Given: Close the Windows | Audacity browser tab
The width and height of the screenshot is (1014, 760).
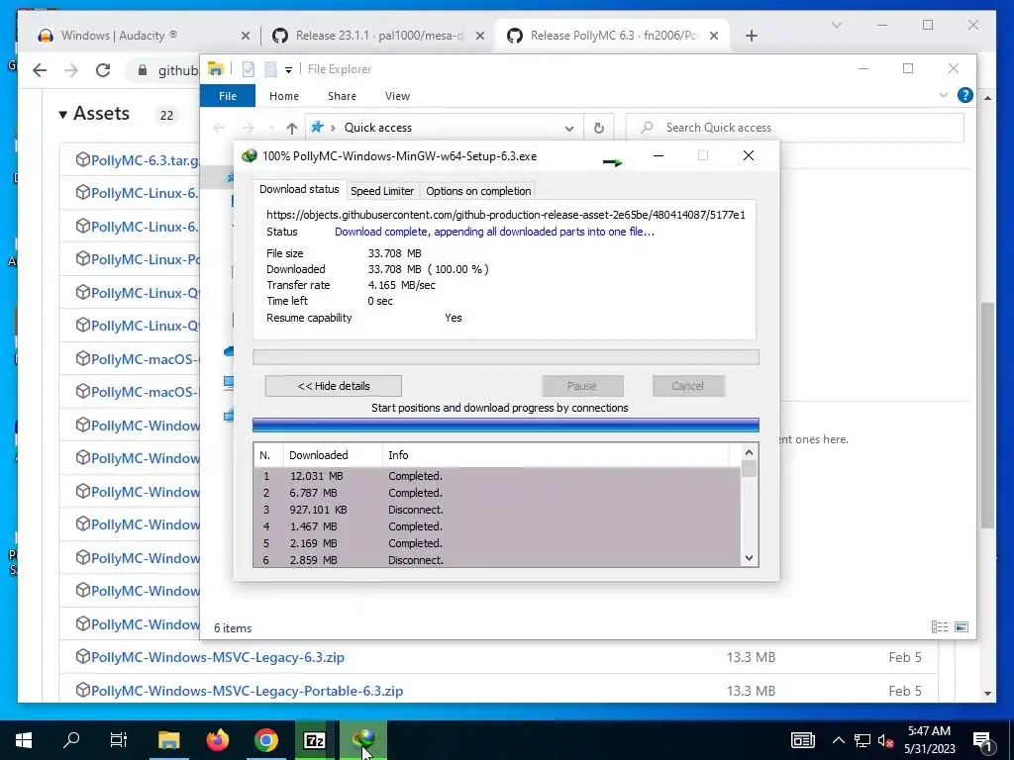Looking at the screenshot, I should coord(246,37).
